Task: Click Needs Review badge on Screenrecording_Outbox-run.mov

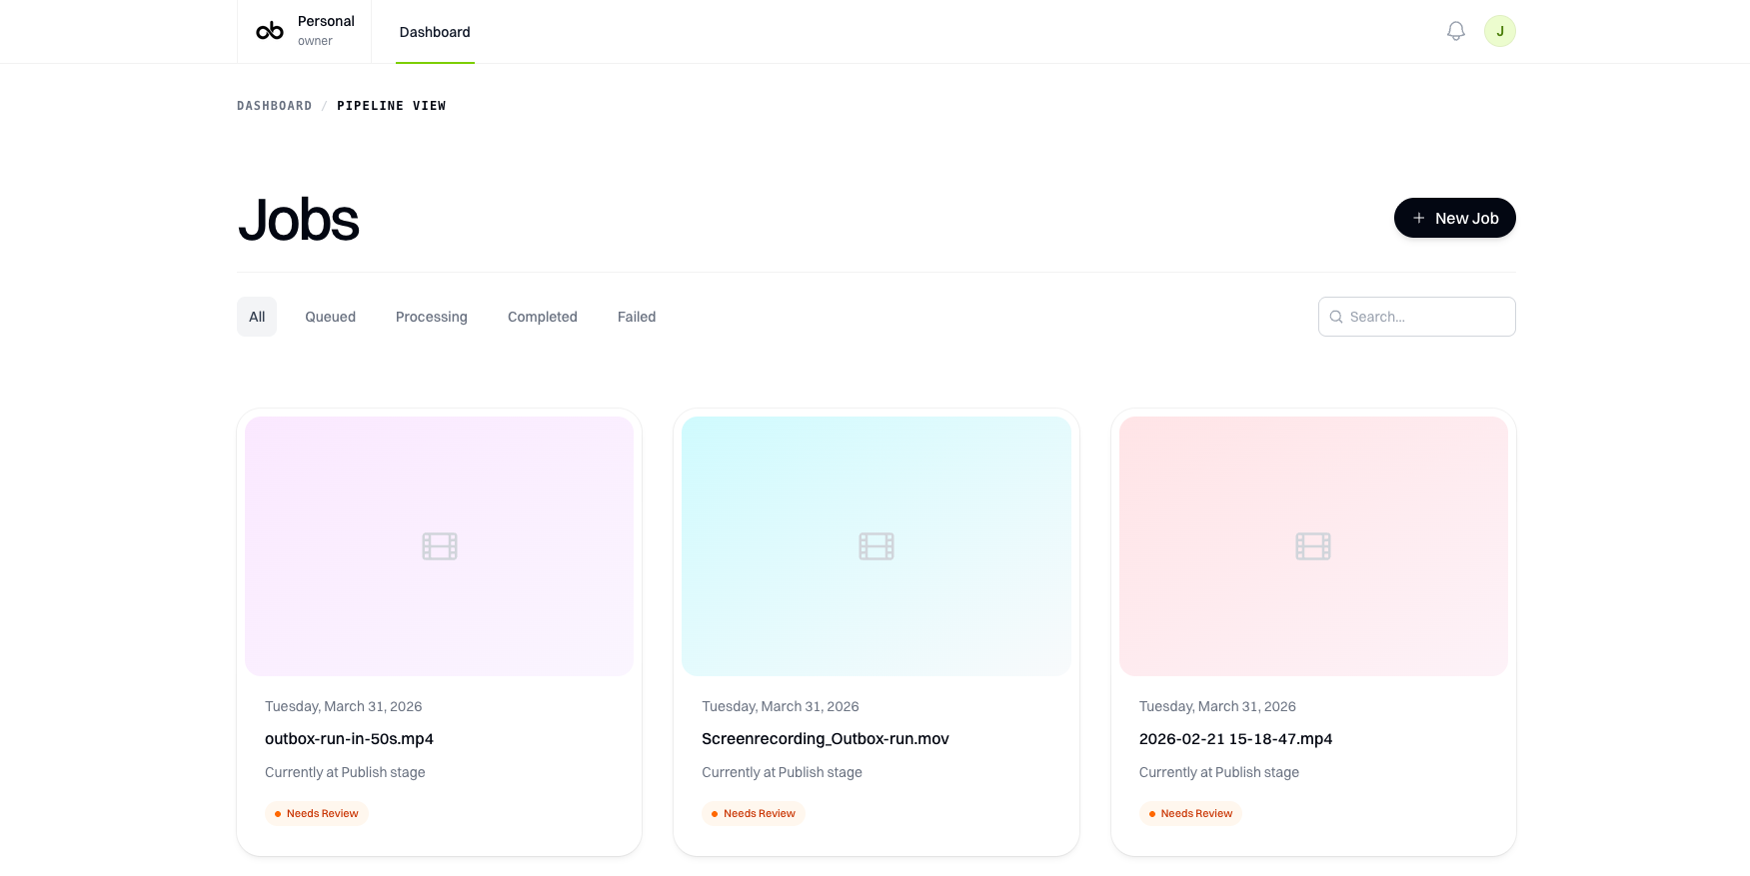Action: pyautogui.click(x=753, y=813)
